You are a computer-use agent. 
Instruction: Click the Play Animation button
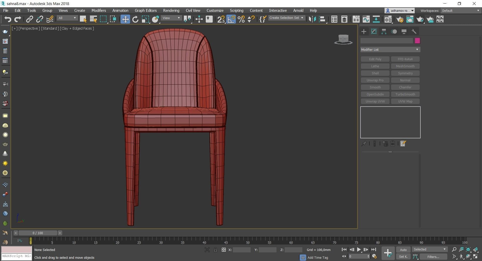tap(359, 249)
